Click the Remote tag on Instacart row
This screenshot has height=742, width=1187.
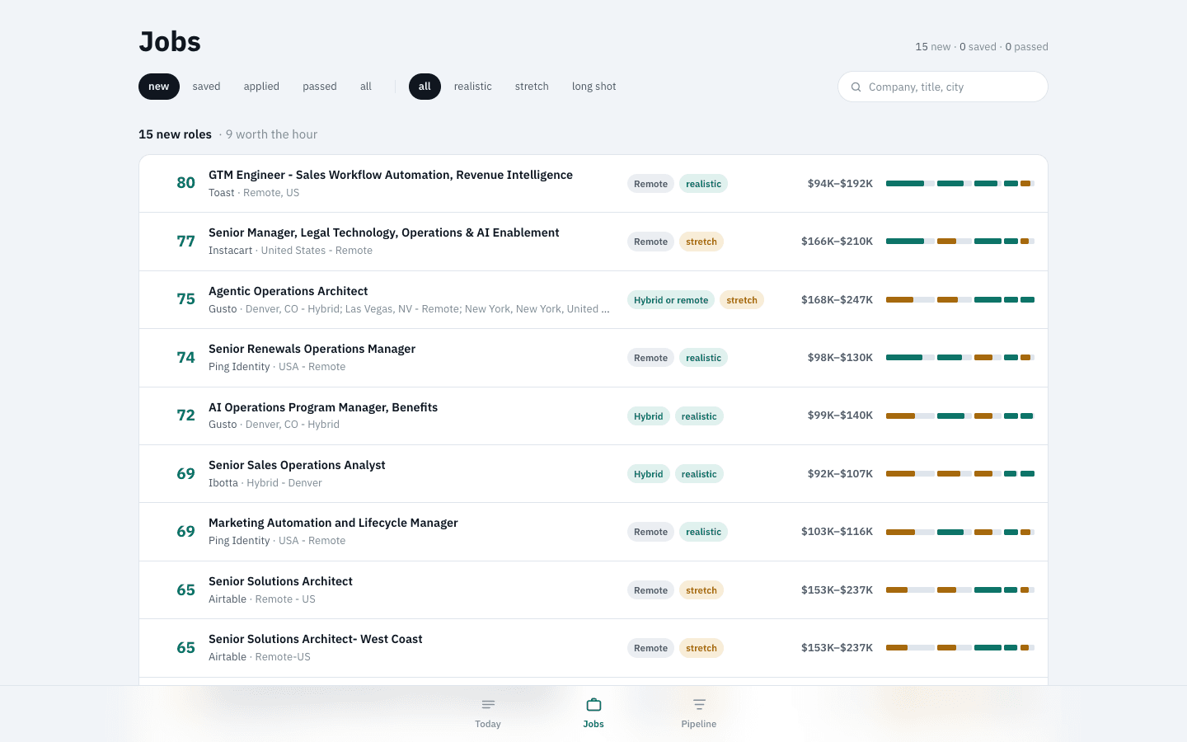coord(650,242)
